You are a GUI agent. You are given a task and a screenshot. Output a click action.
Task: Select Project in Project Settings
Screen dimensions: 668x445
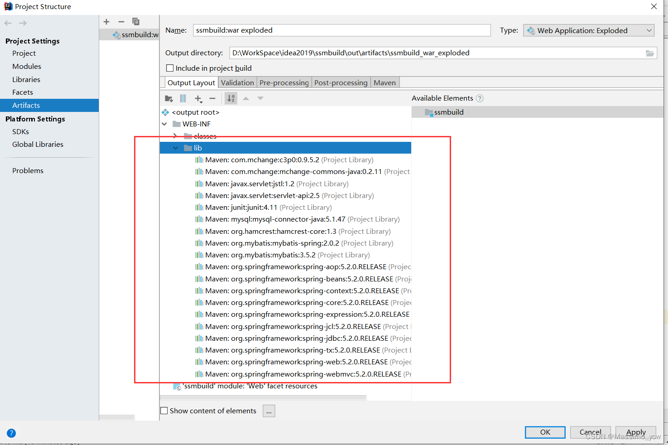[x=24, y=53]
